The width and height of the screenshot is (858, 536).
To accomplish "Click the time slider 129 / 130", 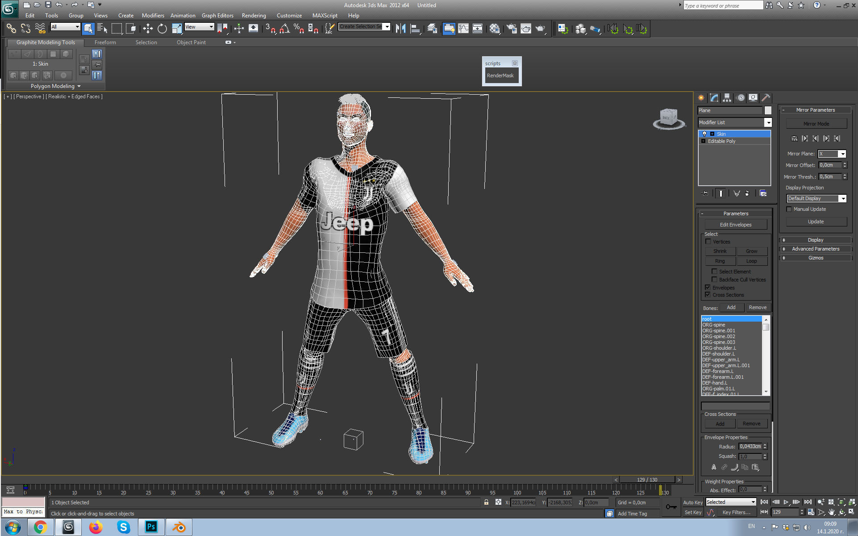I will pos(647,480).
